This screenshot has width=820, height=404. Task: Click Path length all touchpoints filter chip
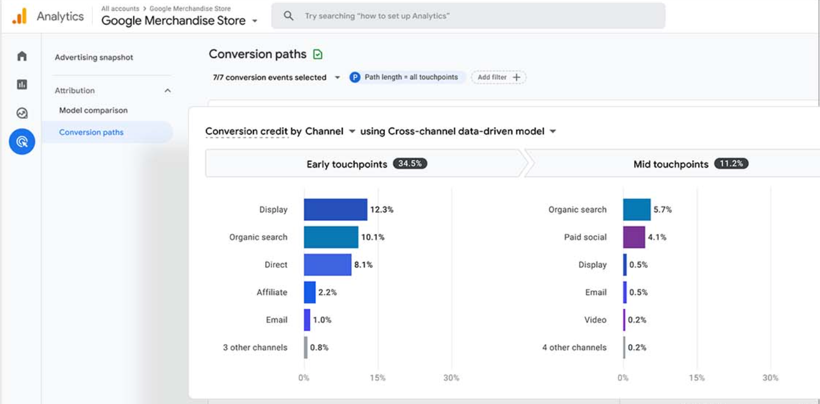pos(407,77)
